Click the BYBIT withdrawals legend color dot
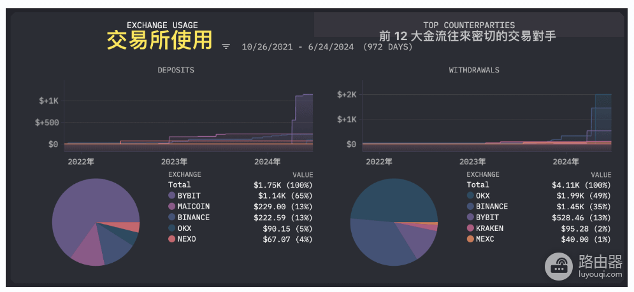The width and height of the screenshot is (634, 292). point(470,218)
